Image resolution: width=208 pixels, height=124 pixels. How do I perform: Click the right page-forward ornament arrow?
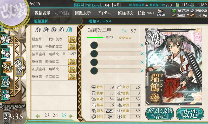[71, 116]
